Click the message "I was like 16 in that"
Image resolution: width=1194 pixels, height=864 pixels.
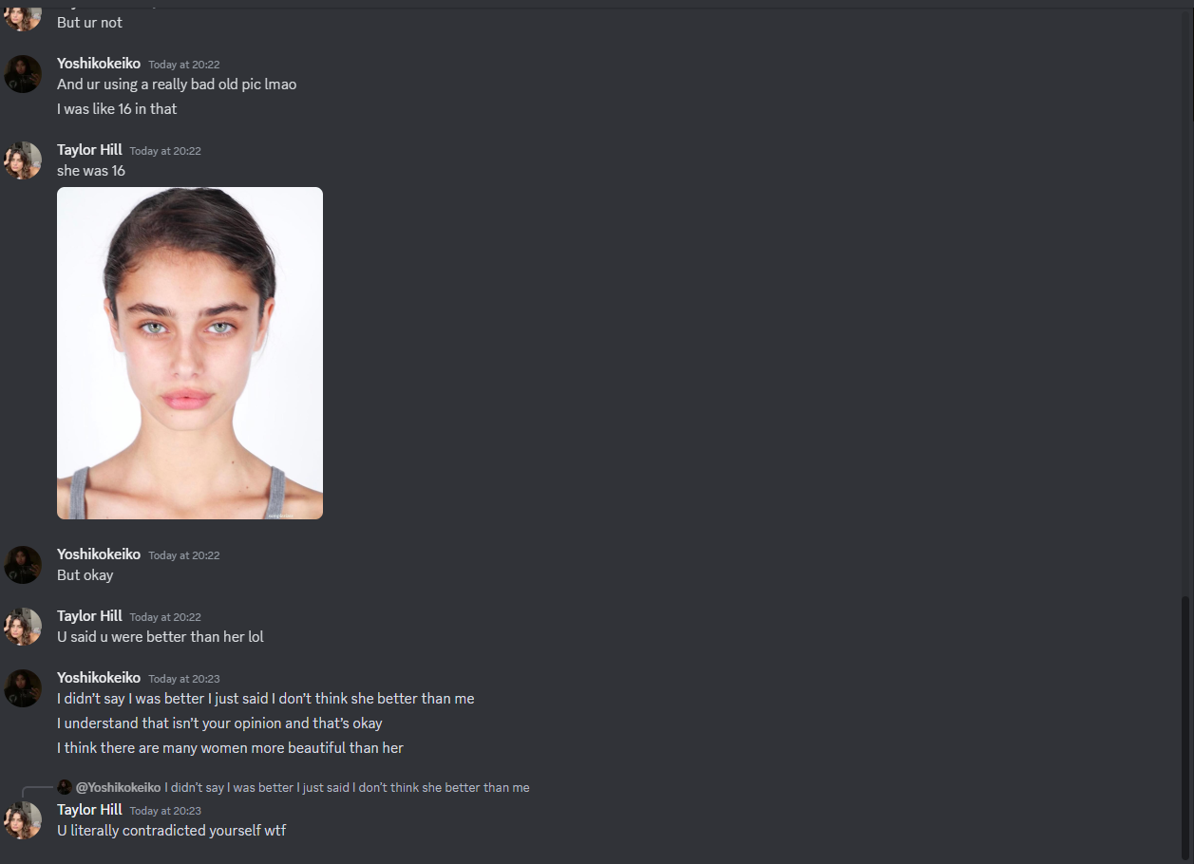[117, 109]
